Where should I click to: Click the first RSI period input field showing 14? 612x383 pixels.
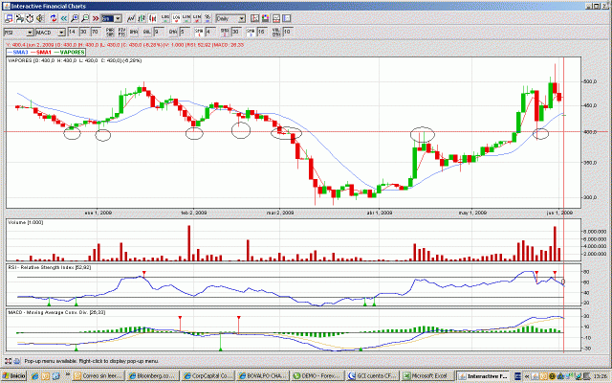(x=75, y=32)
